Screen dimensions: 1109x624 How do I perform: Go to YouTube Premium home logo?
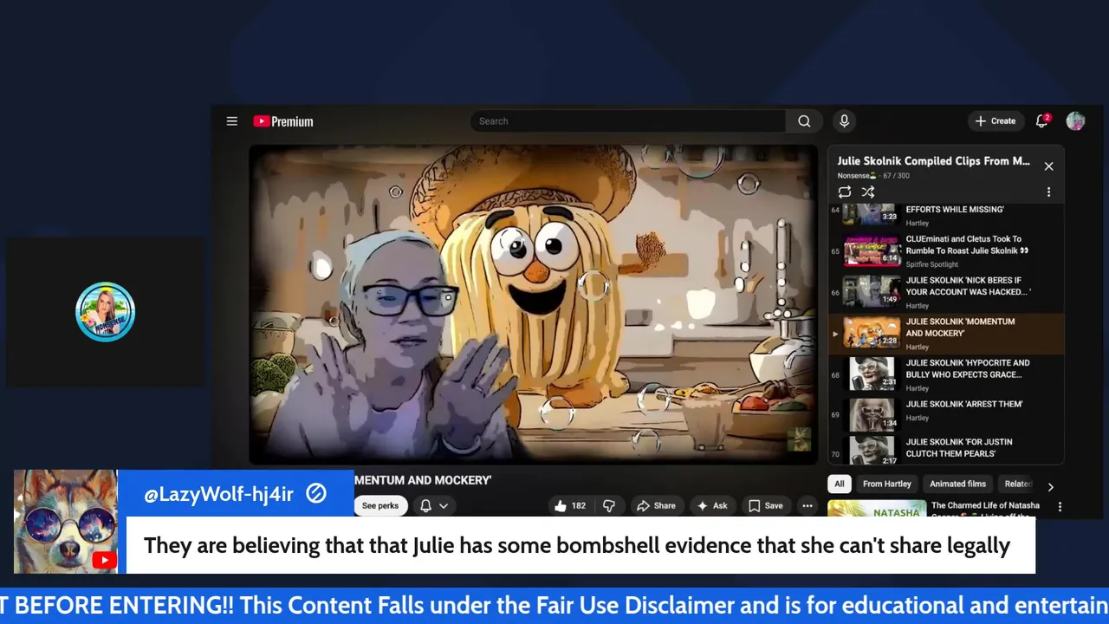click(283, 121)
